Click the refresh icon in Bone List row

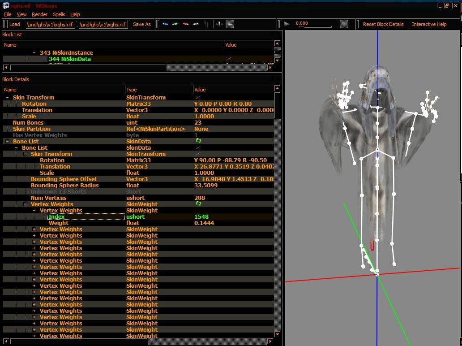tap(198, 141)
